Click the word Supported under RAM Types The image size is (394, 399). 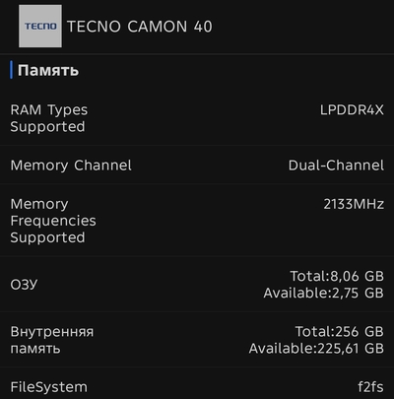click(47, 127)
